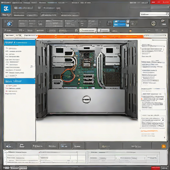Click the blue circular ring icon
The width and height of the screenshot is (170, 170).
[10, 24]
